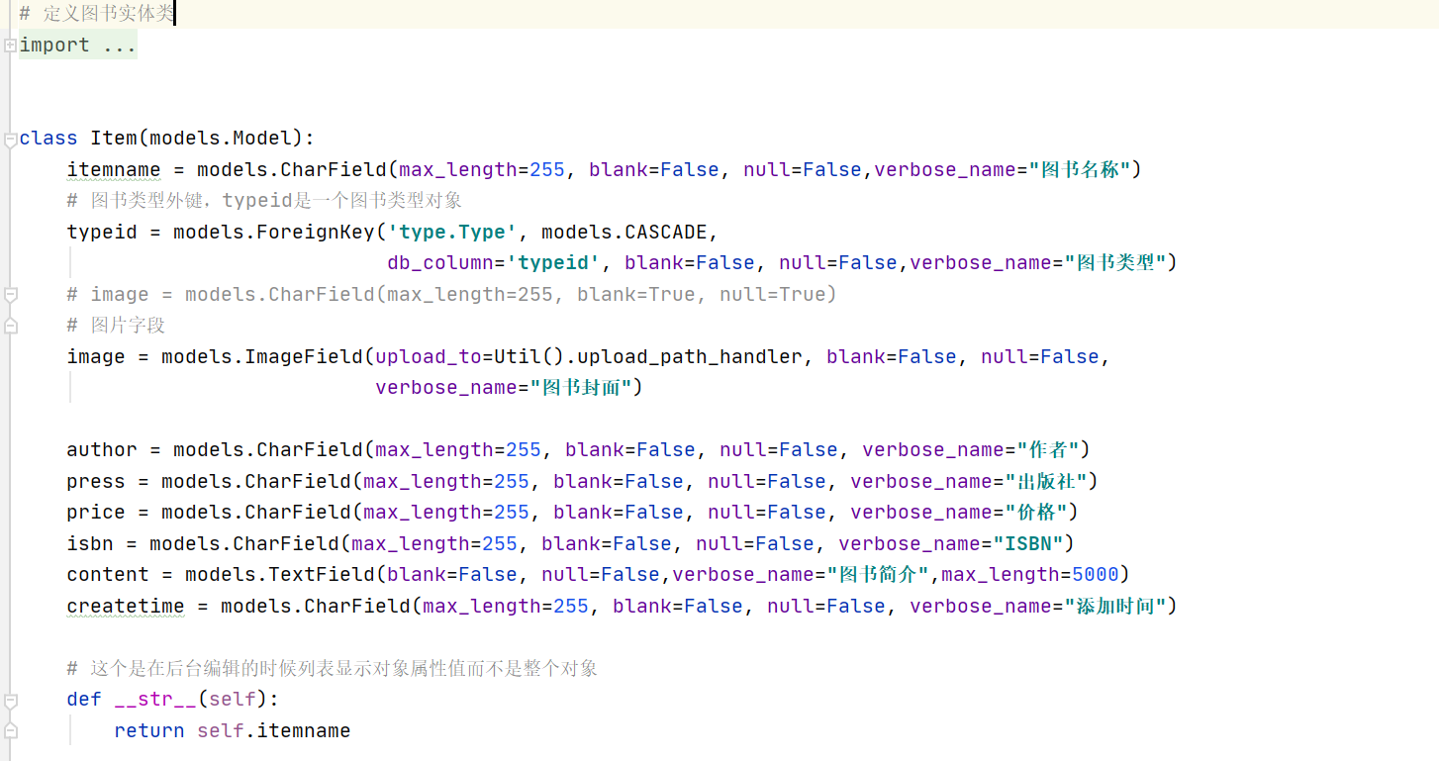The height and width of the screenshot is (761, 1439).
Task: Click the comment 定义图书实体类 on first line
Action: (x=96, y=14)
